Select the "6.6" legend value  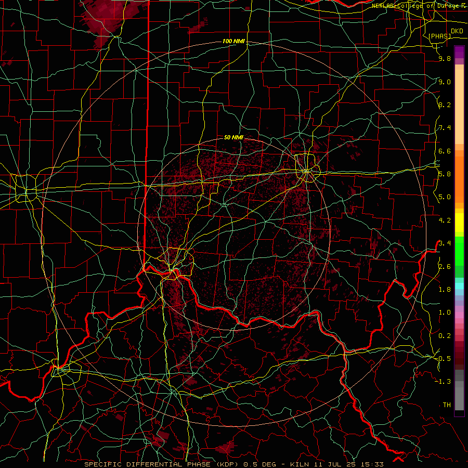pyautogui.click(x=445, y=151)
